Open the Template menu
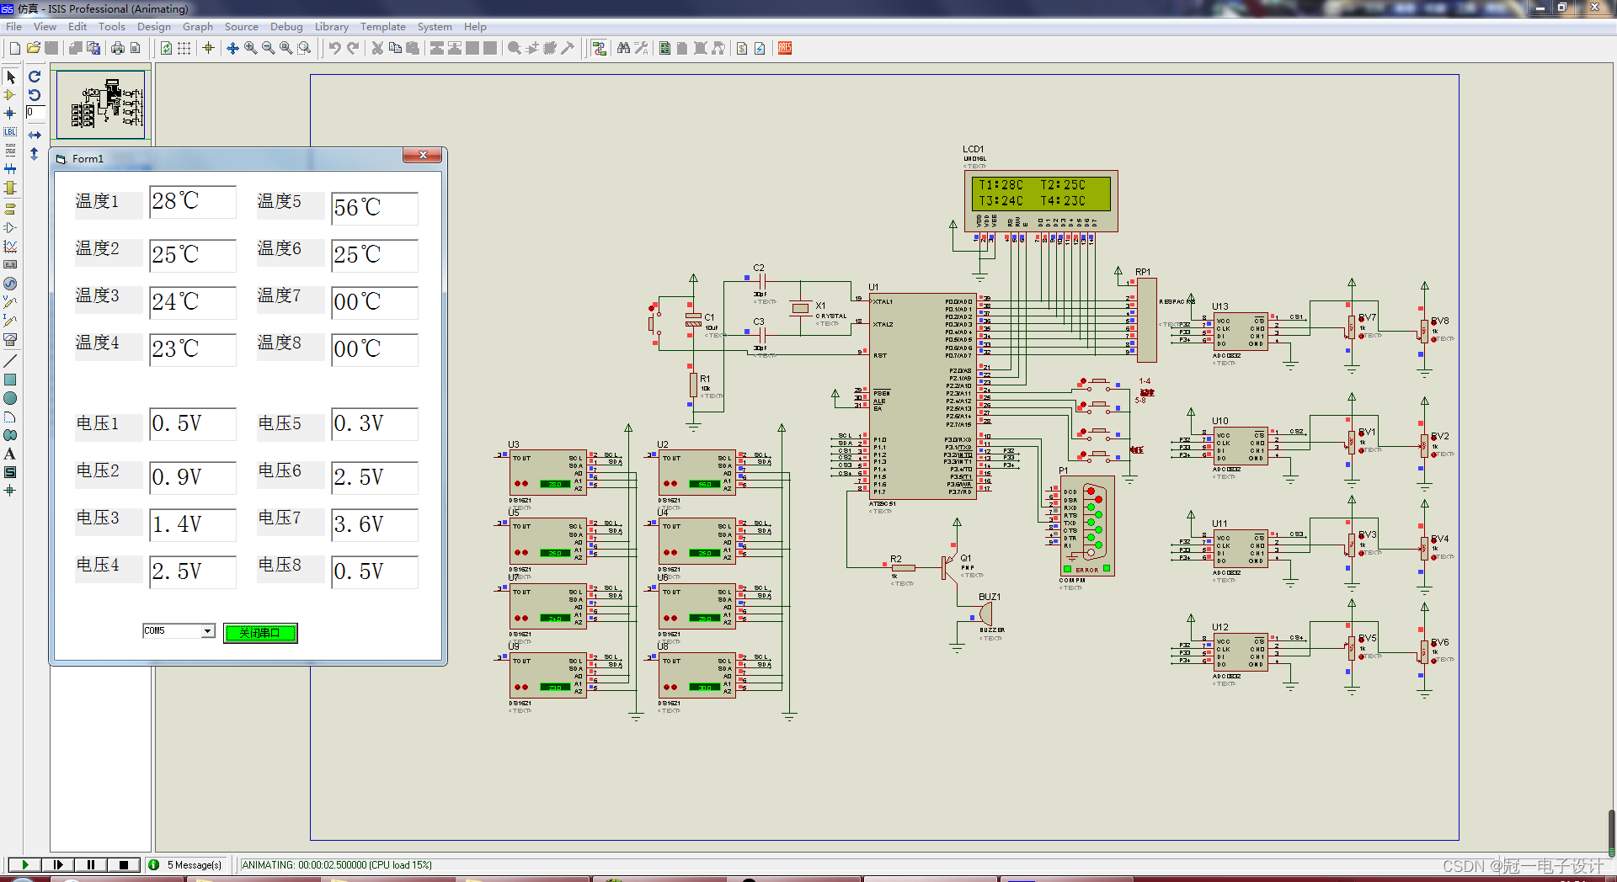 383,27
